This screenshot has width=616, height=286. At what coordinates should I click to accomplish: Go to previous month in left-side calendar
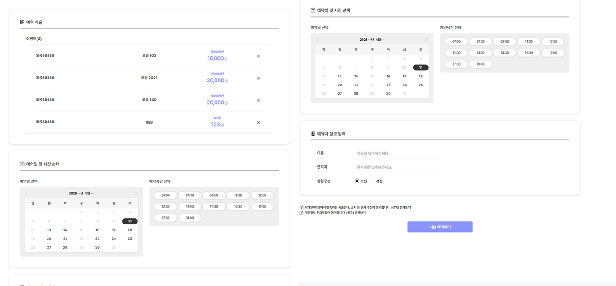tap(26, 194)
